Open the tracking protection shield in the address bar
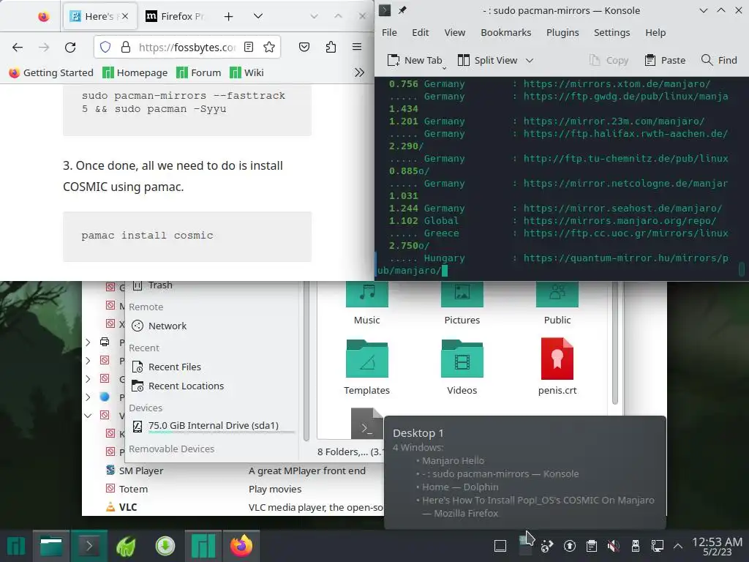Image resolution: width=749 pixels, height=562 pixels. [105, 47]
